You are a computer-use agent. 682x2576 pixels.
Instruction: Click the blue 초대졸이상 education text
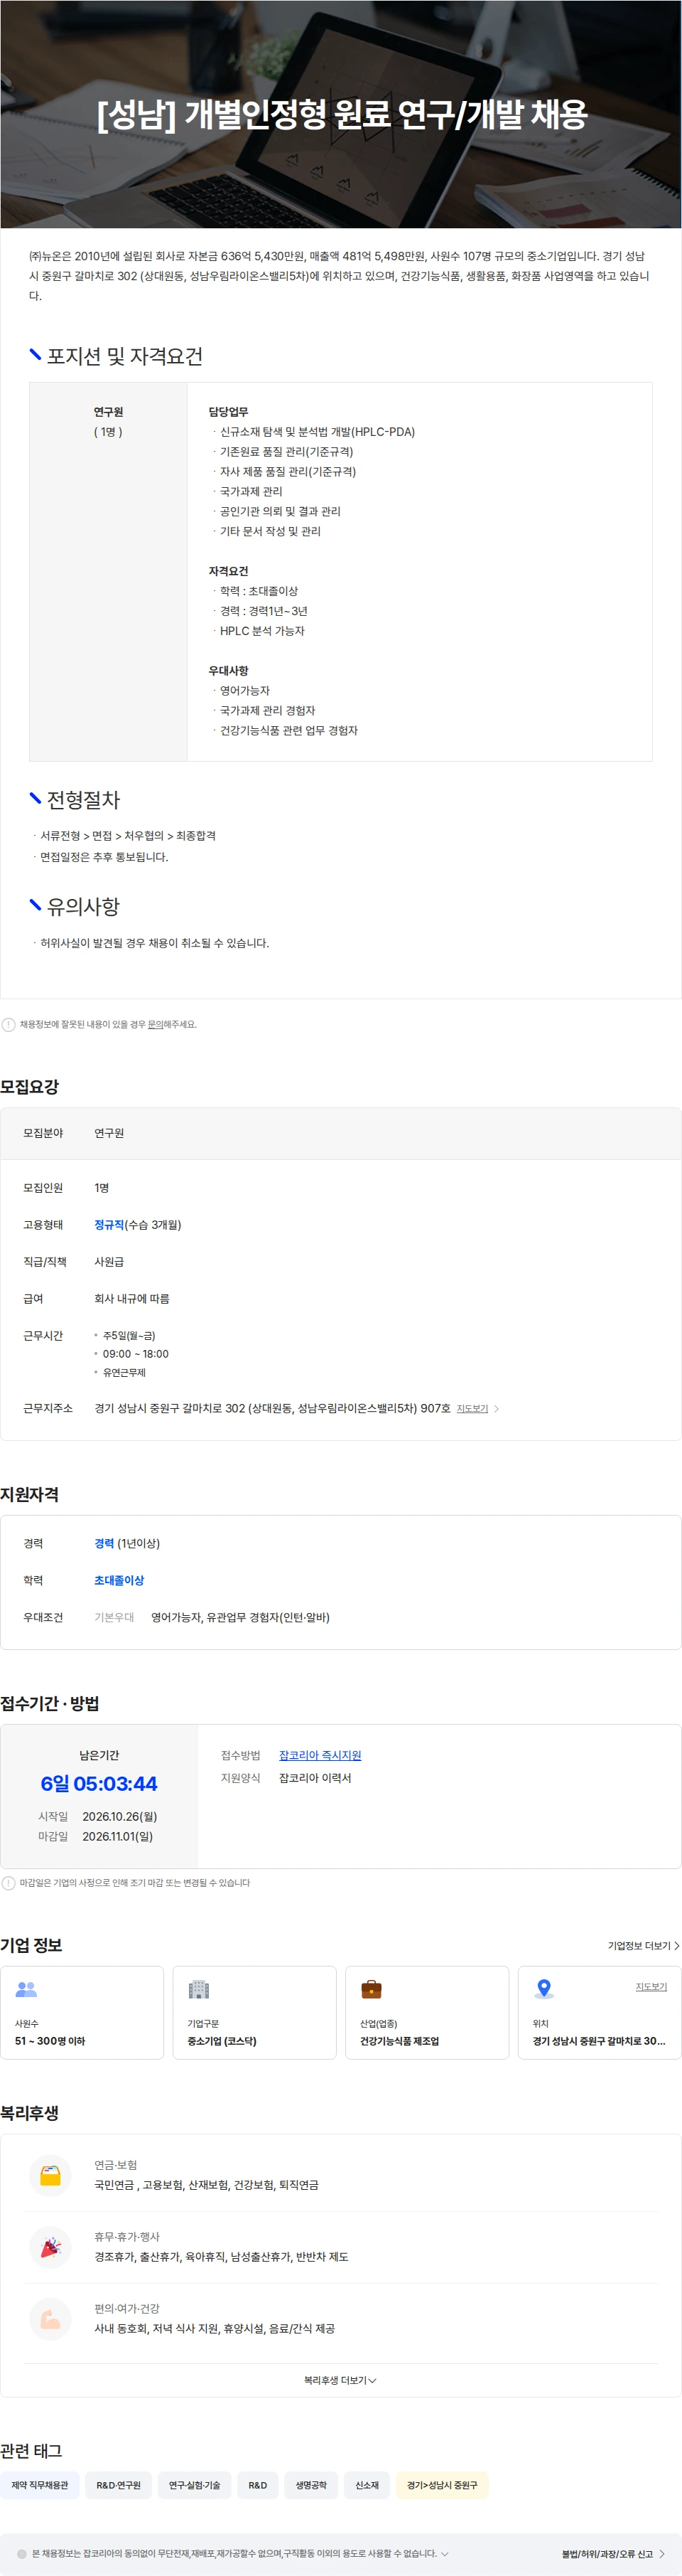click(x=119, y=1580)
